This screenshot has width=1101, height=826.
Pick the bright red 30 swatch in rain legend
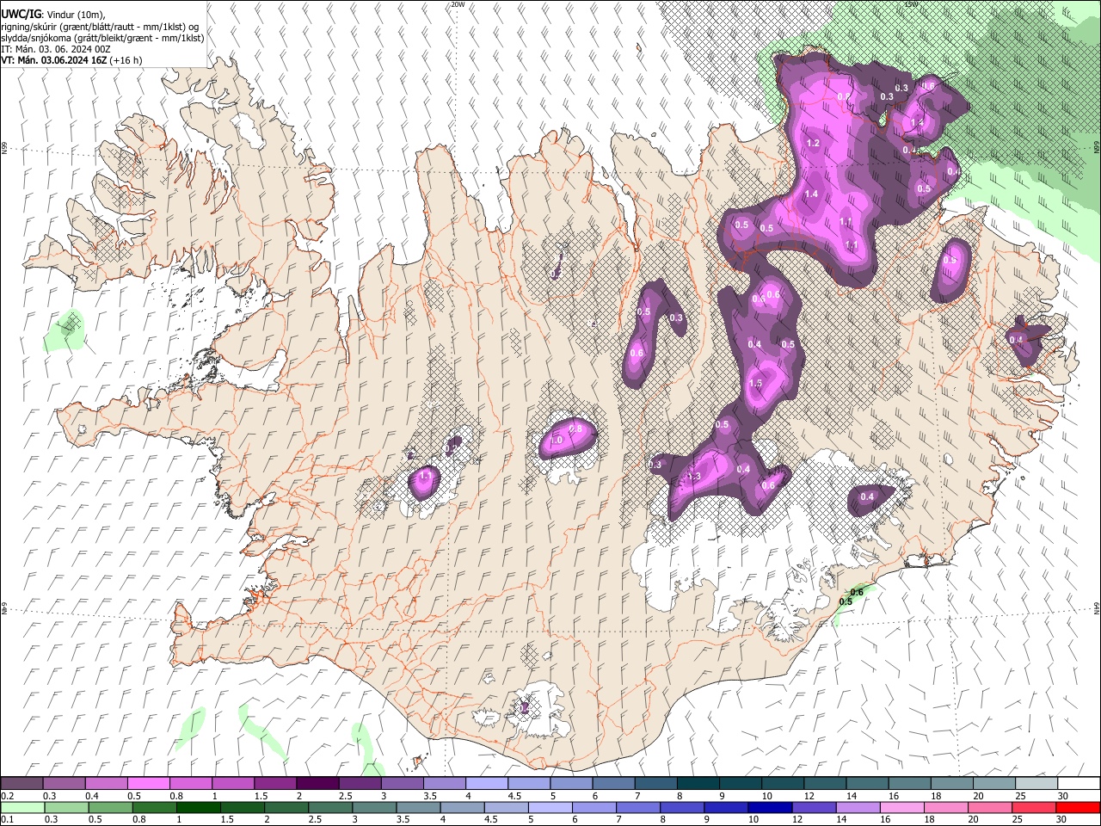(1077, 808)
